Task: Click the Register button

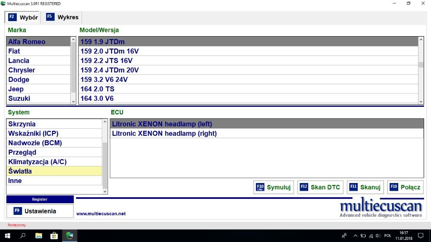Action: coord(40,199)
